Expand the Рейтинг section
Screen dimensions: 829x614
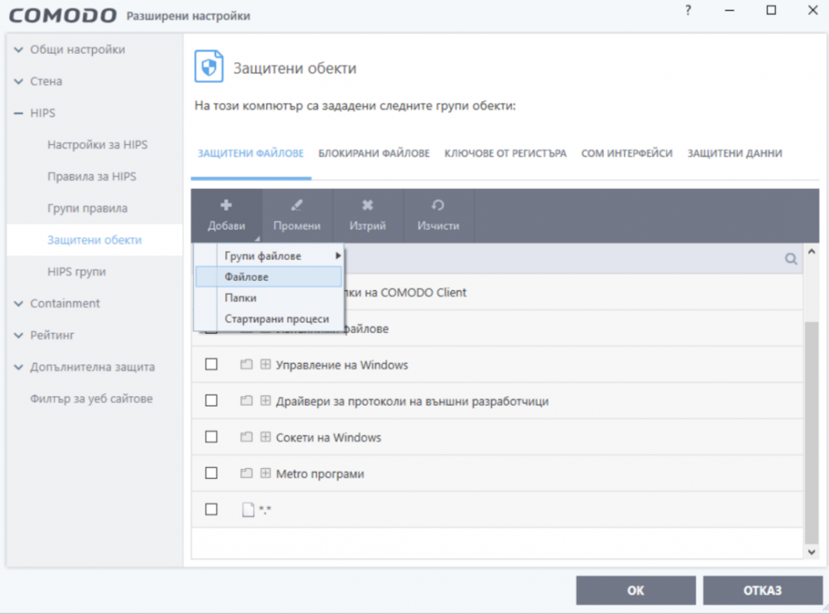[18, 335]
